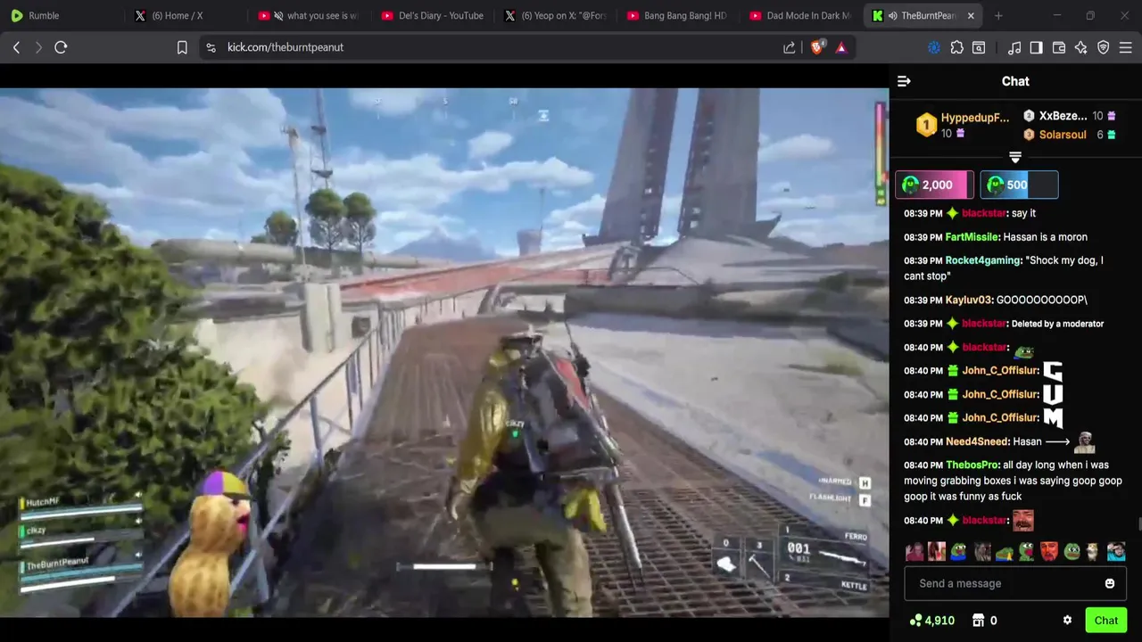This screenshot has width=1142, height=642.
Task: Open the tab search icon in toolbar
Action: click(x=979, y=47)
